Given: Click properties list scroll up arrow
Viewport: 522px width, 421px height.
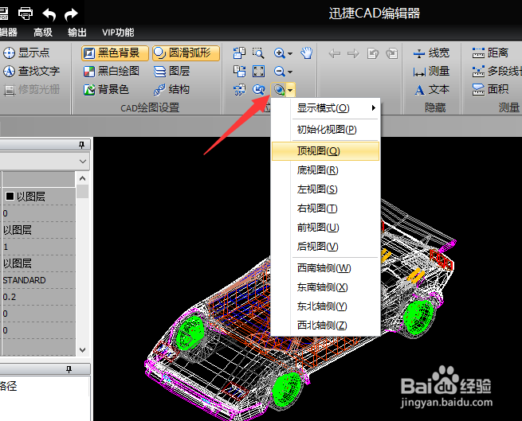Looking at the screenshot, I should pyautogui.click(x=83, y=178).
